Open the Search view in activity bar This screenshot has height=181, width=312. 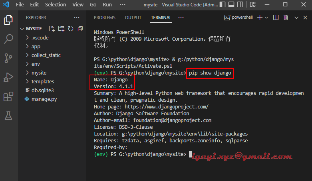(8, 39)
